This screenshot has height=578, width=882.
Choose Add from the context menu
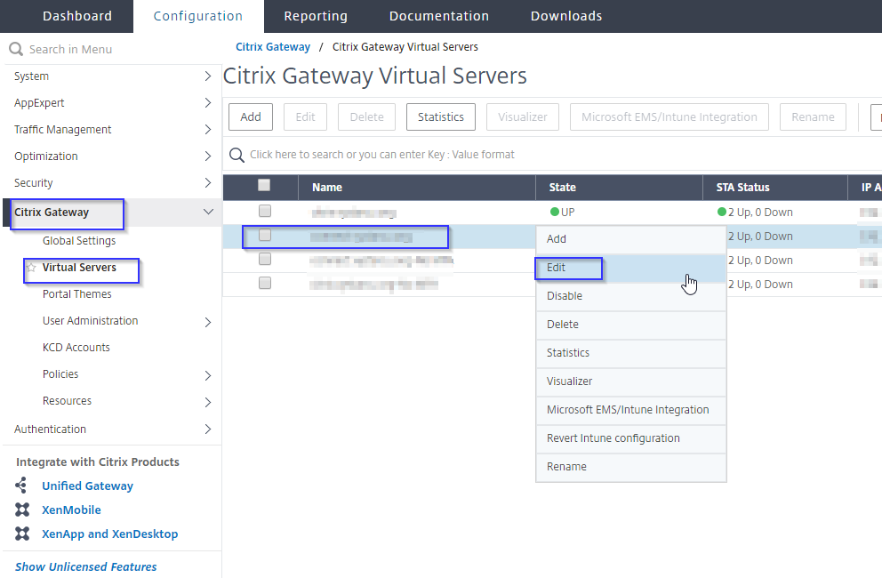(631, 239)
